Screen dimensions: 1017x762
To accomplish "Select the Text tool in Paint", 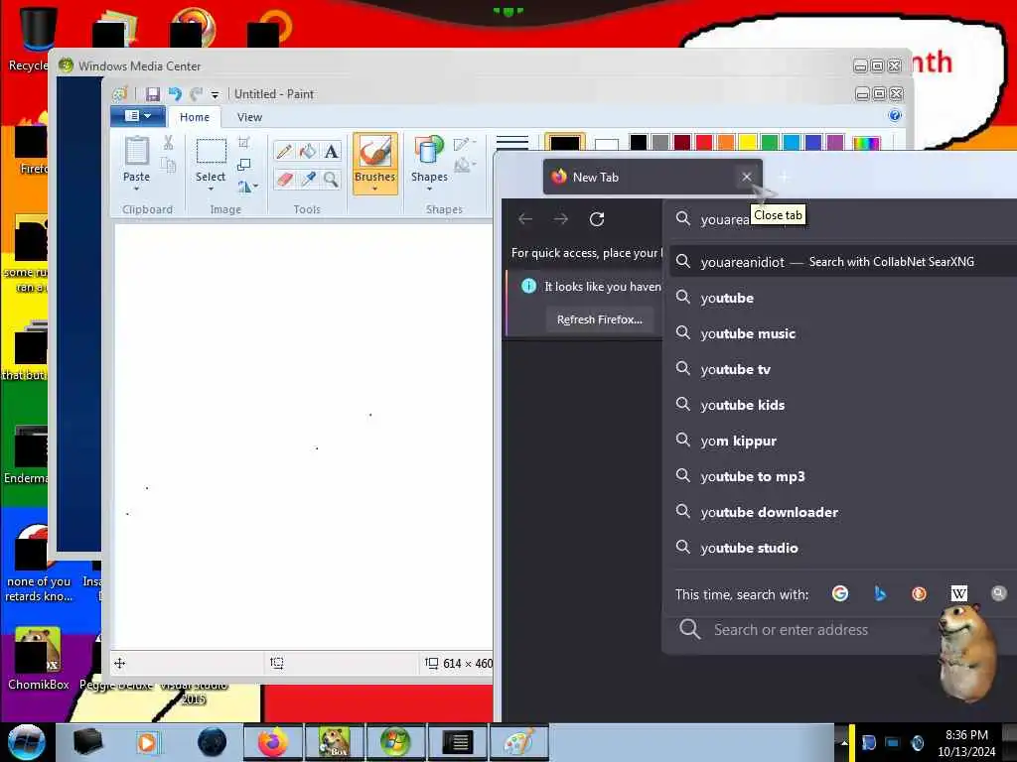I will (x=332, y=152).
